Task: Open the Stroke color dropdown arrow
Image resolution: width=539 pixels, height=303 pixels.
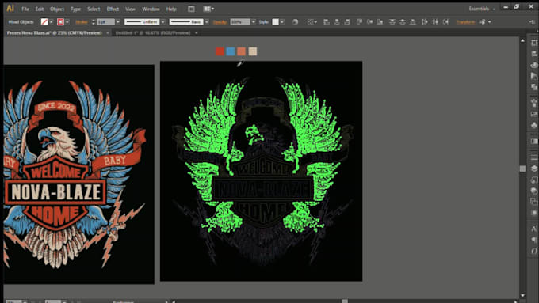Action: (x=67, y=22)
